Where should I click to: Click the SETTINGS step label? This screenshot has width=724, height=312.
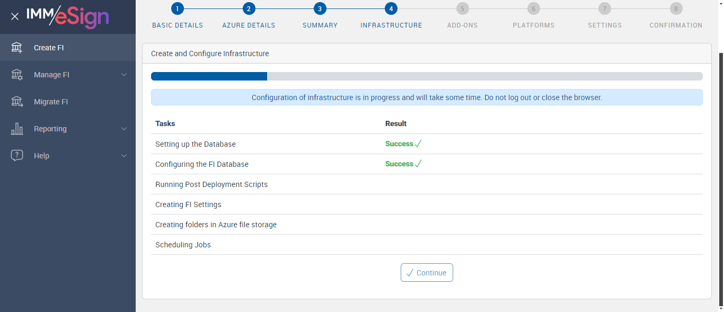click(605, 25)
